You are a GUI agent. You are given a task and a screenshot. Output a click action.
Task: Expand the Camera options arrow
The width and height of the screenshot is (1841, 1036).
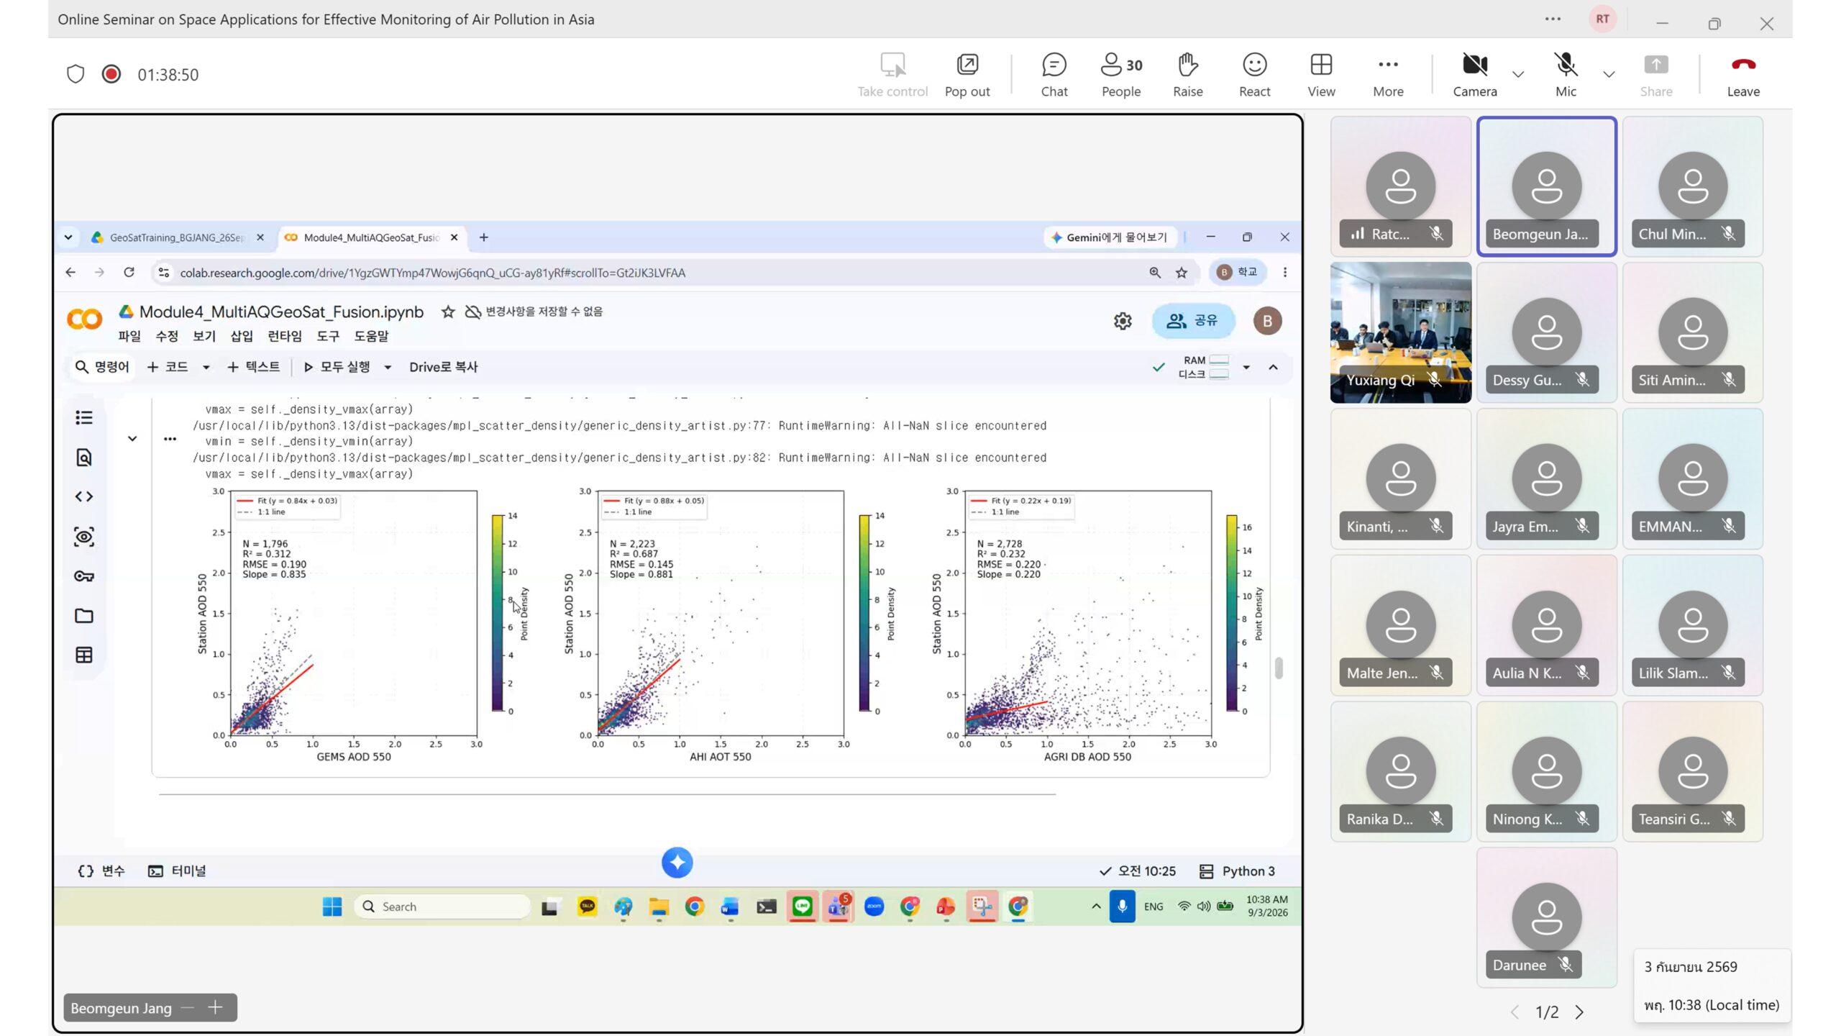[1518, 74]
